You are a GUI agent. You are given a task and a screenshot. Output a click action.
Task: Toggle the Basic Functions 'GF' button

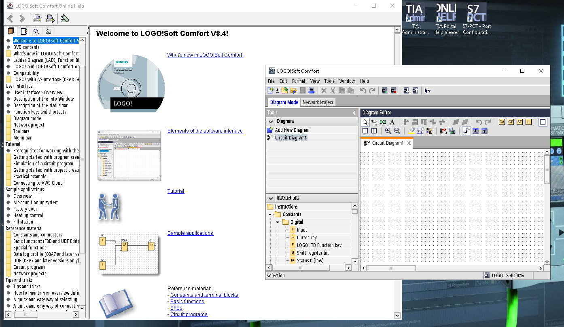tap(511, 122)
